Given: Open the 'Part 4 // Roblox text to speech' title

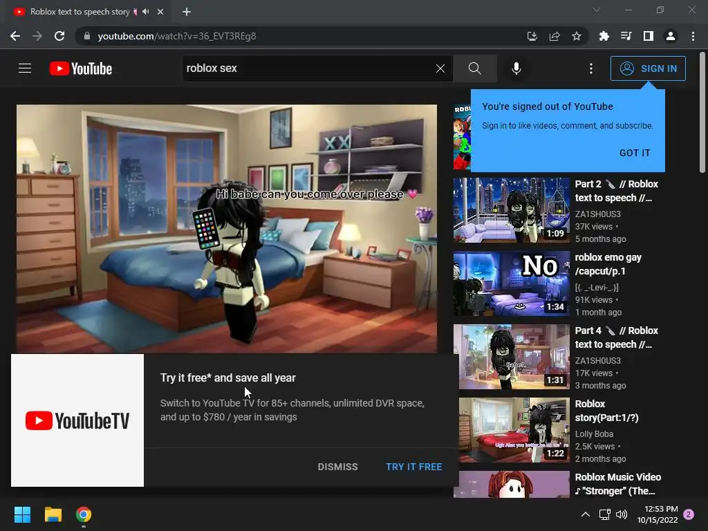Looking at the screenshot, I should pyautogui.click(x=616, y=337).
